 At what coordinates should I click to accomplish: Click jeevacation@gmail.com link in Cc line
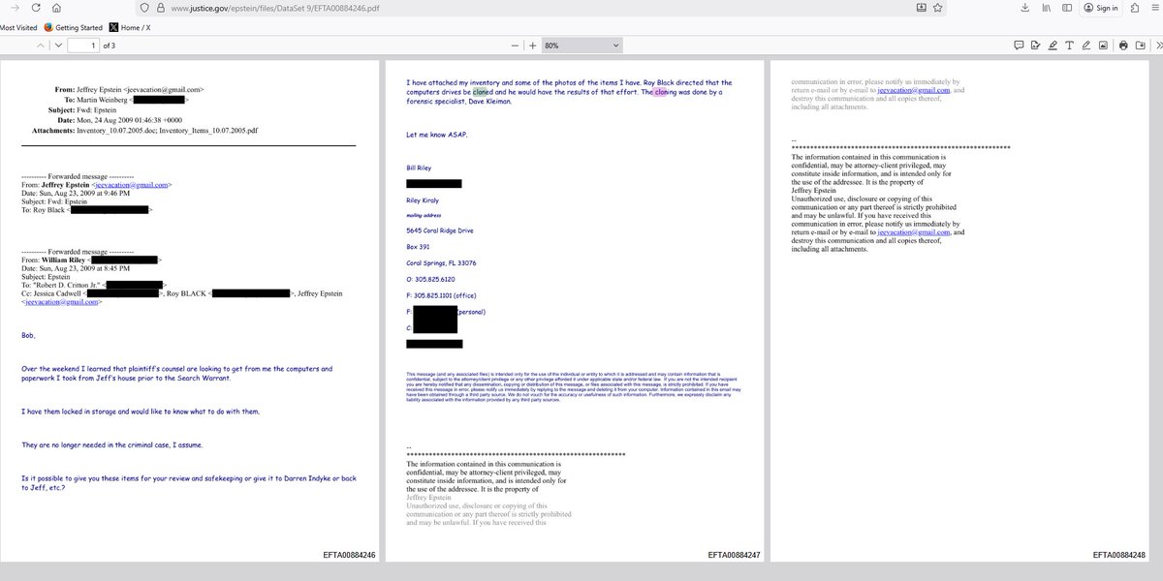point(61,303)
